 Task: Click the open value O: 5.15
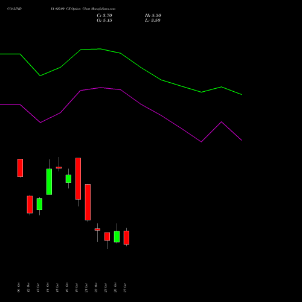tap(104, 21)
